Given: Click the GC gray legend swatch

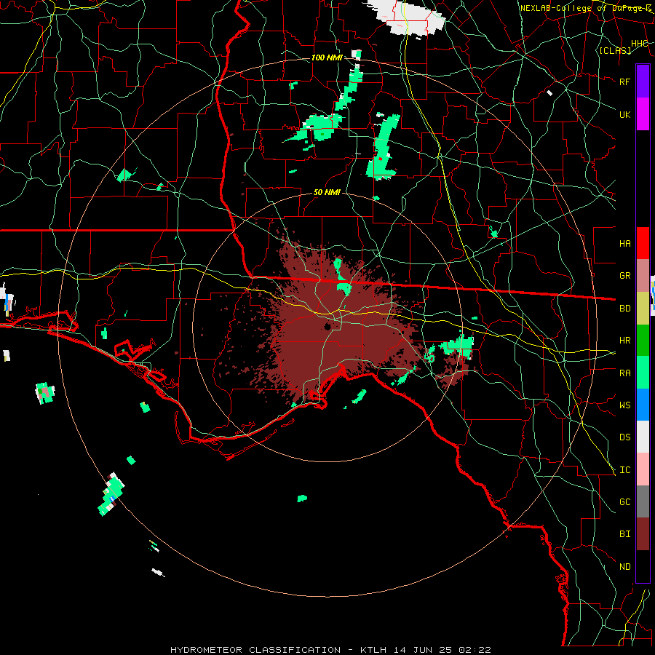Looking at the screenshot, I should tap(643, 501).
